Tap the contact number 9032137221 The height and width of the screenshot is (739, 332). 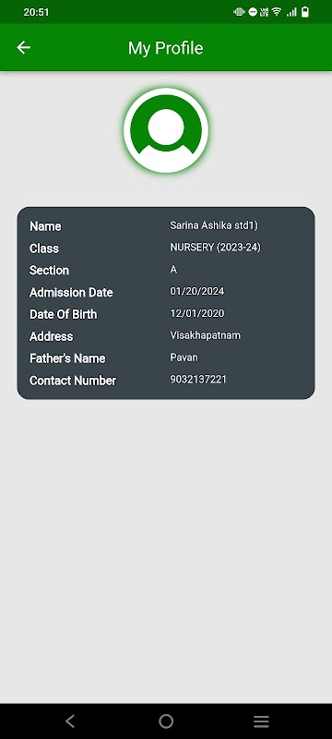[198, 380]
